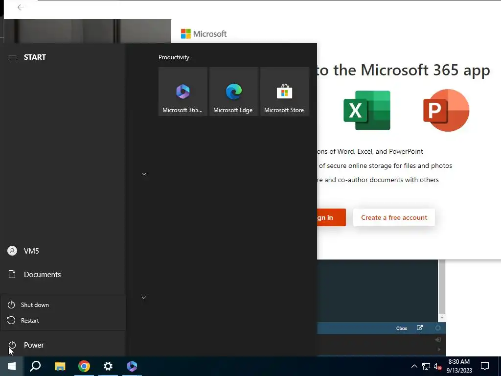Viewport: 501px width, 376px height.
Task: Open the clock showing 8:30 AM
Action: coord(459,366)
